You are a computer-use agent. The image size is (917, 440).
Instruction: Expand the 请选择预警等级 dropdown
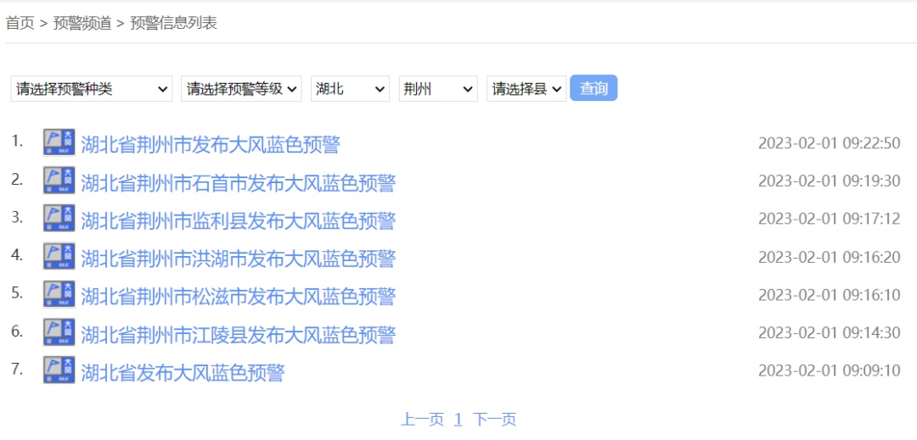click(x=241, y=88)
